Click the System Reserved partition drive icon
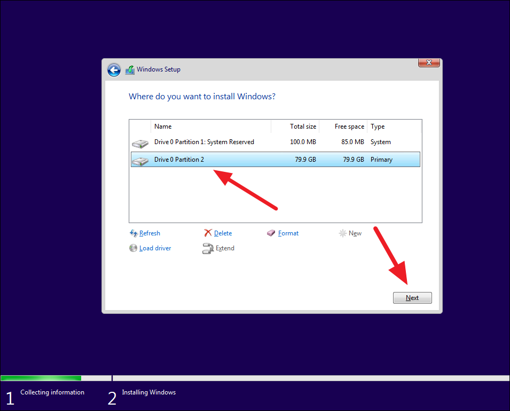Screen dimensions: 510x411 coord(140,144)
